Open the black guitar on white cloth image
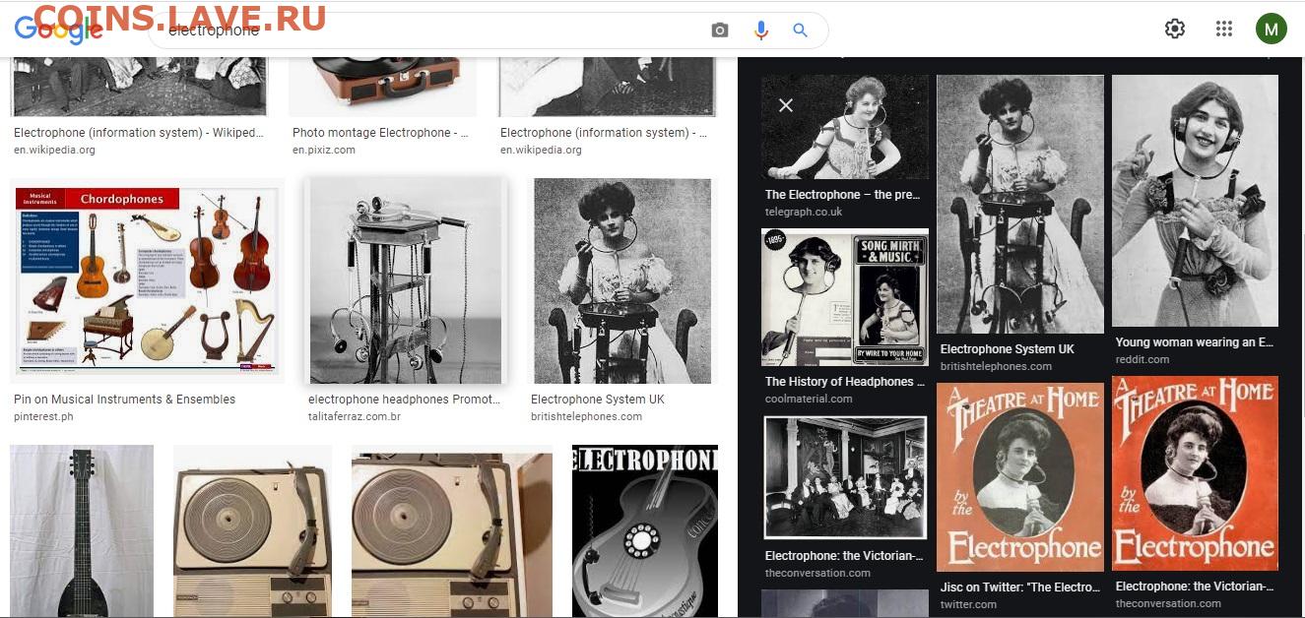The height and width of the screenshot is (618, 1305). coord(82,530)
